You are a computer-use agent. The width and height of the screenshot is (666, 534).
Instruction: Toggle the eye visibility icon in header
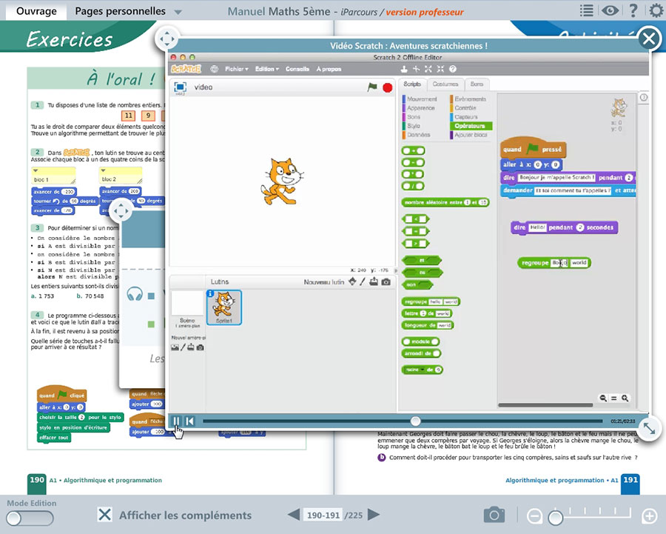(610, 10)
